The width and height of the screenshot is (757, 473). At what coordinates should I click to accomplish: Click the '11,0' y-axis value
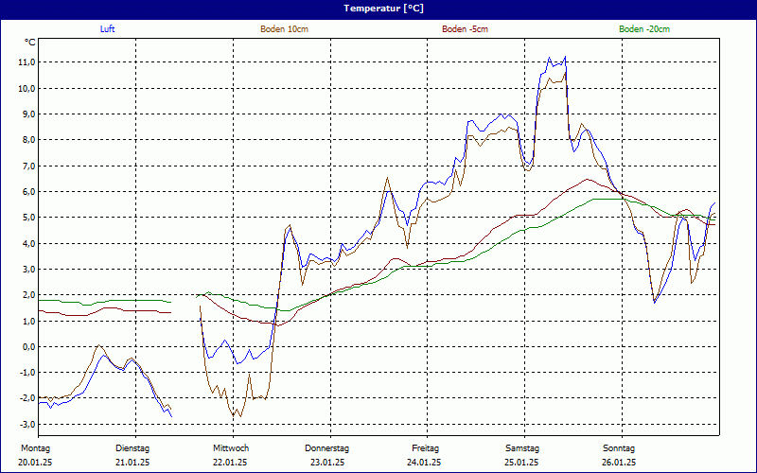click(x=27, y=62)
